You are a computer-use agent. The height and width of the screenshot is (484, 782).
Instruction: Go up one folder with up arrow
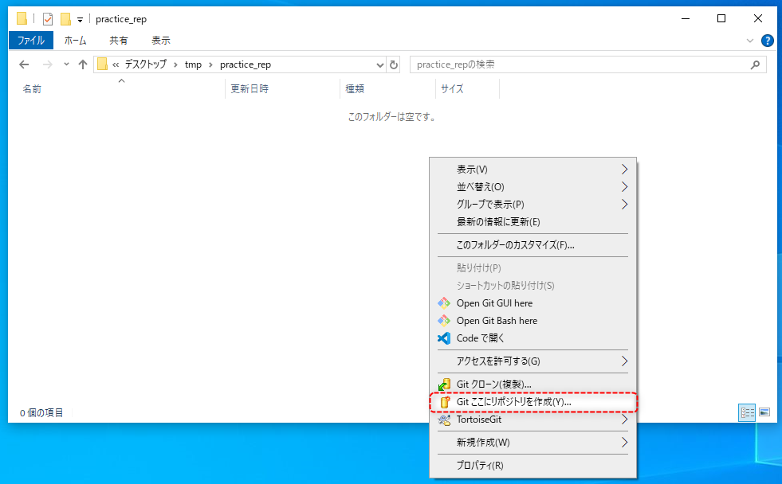(83, 64)
